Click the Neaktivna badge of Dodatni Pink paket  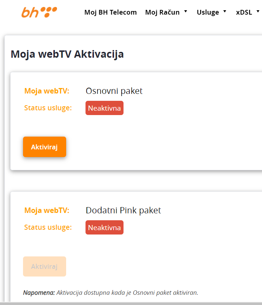104,228
